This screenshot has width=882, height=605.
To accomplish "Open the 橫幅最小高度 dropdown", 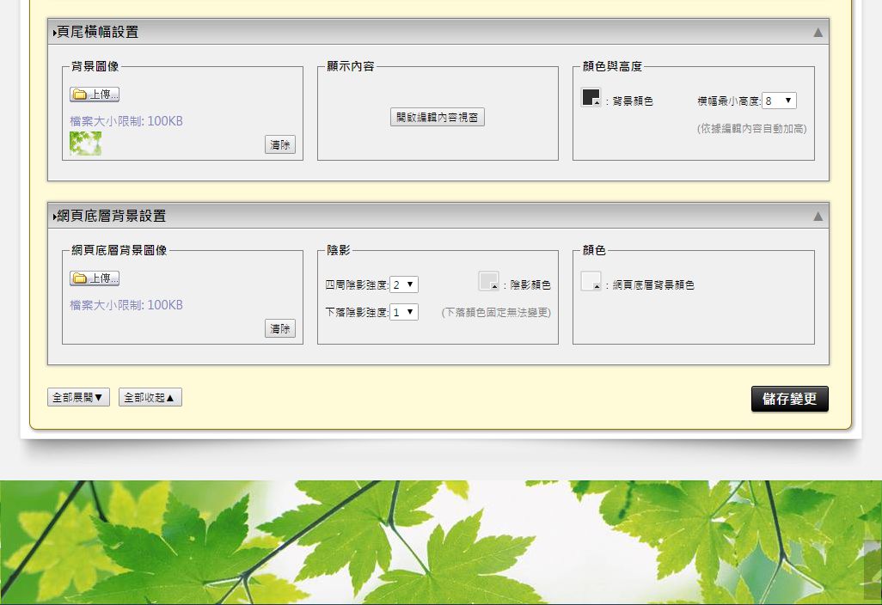I will click(x=779, y=101).
